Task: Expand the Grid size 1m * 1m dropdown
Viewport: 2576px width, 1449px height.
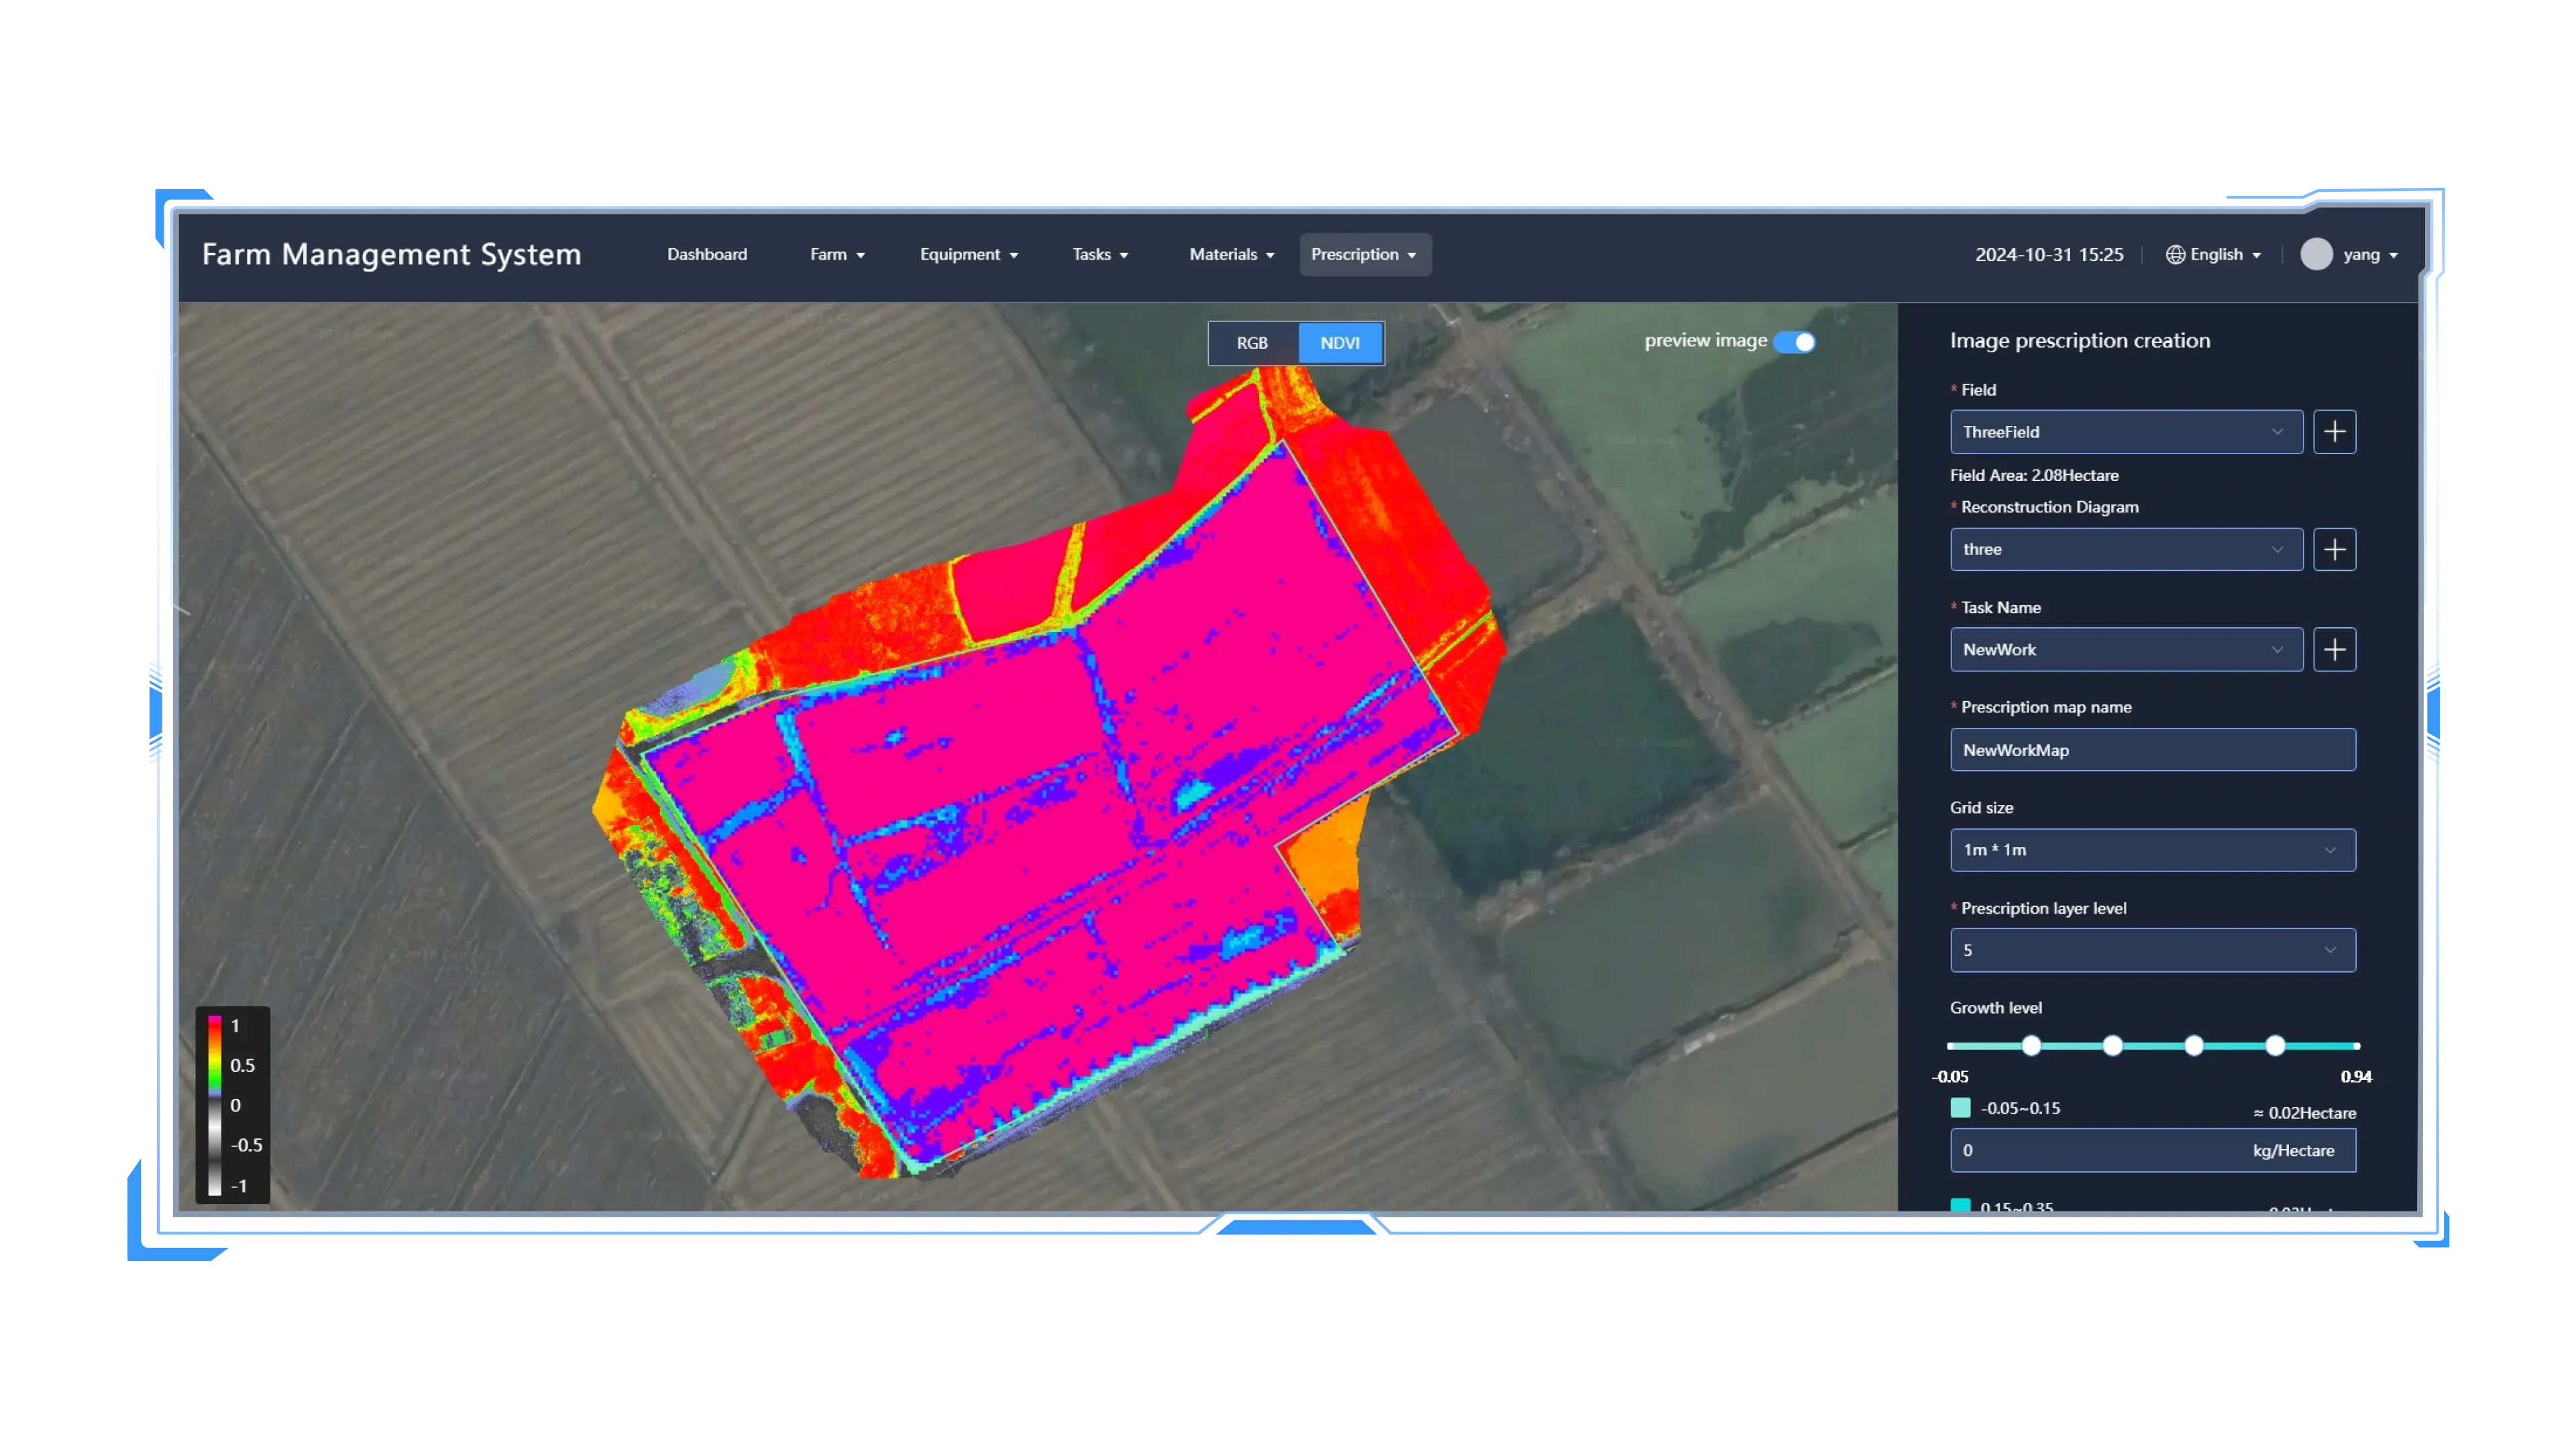Action: (2152, 850)
